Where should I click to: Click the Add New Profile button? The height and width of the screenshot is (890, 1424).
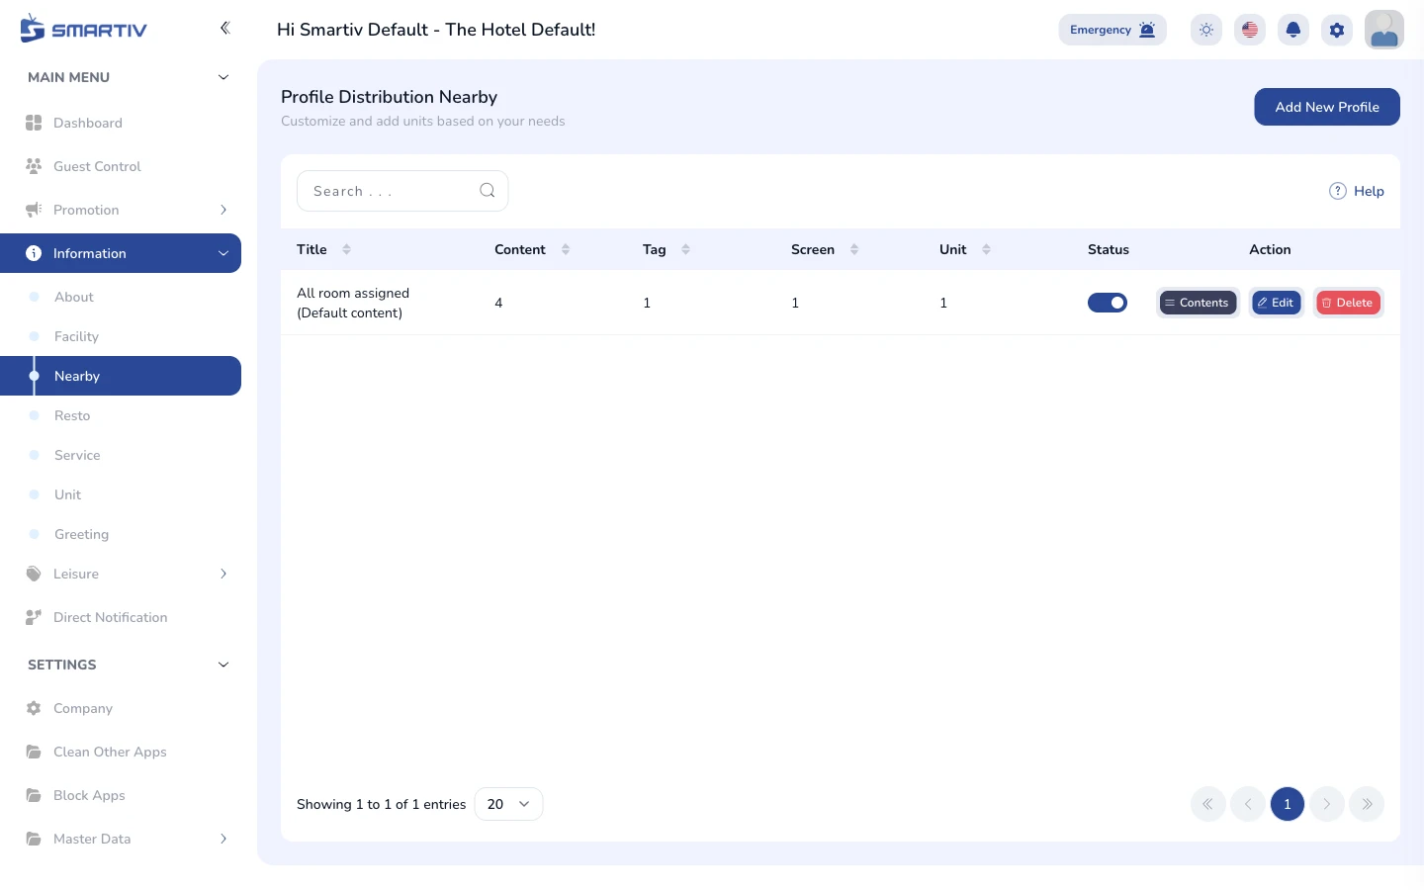pos(1327,107)
